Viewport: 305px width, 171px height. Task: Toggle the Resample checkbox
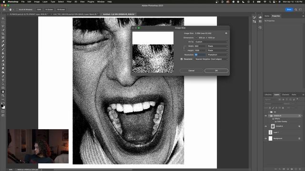(182, 59)
